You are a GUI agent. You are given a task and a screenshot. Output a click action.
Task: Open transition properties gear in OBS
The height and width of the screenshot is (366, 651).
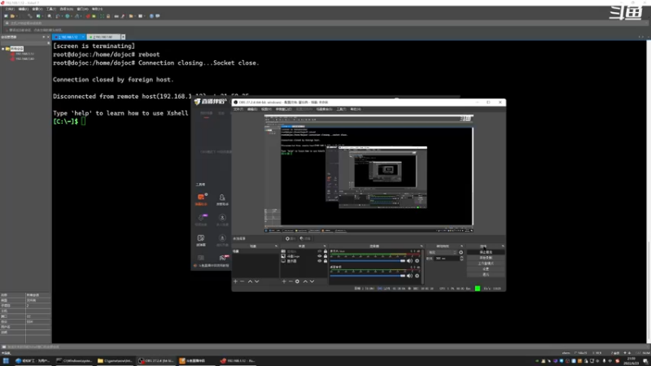click(461, 252)
